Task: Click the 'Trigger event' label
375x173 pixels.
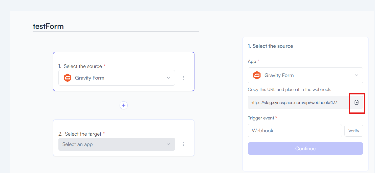Action: (261, 118)
